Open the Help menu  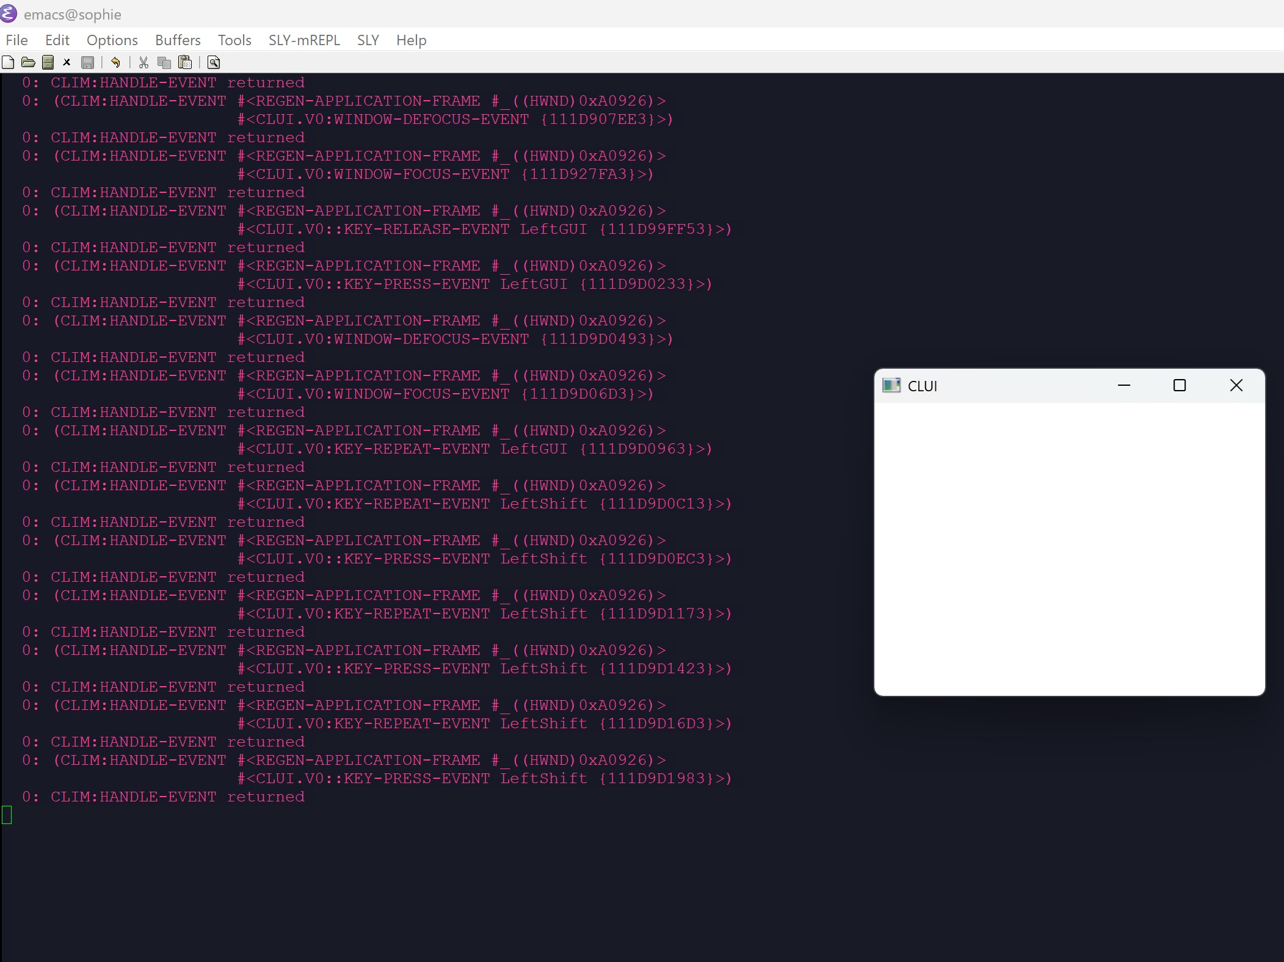click(411, 40)
